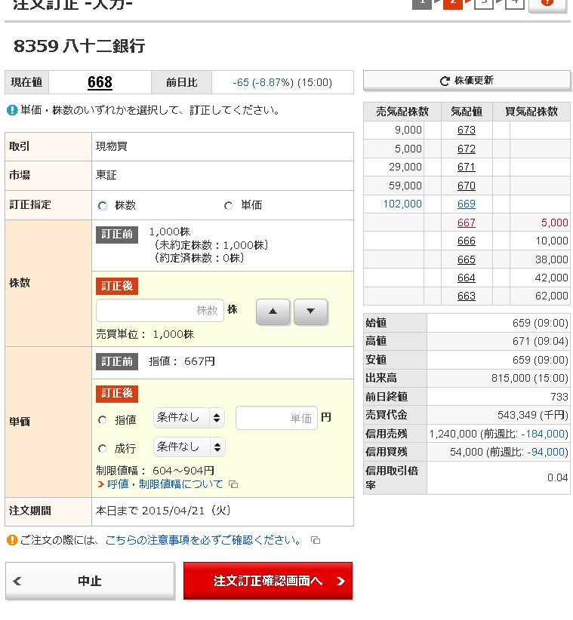Select the 指値 limit order radio button

click(103, 419)
